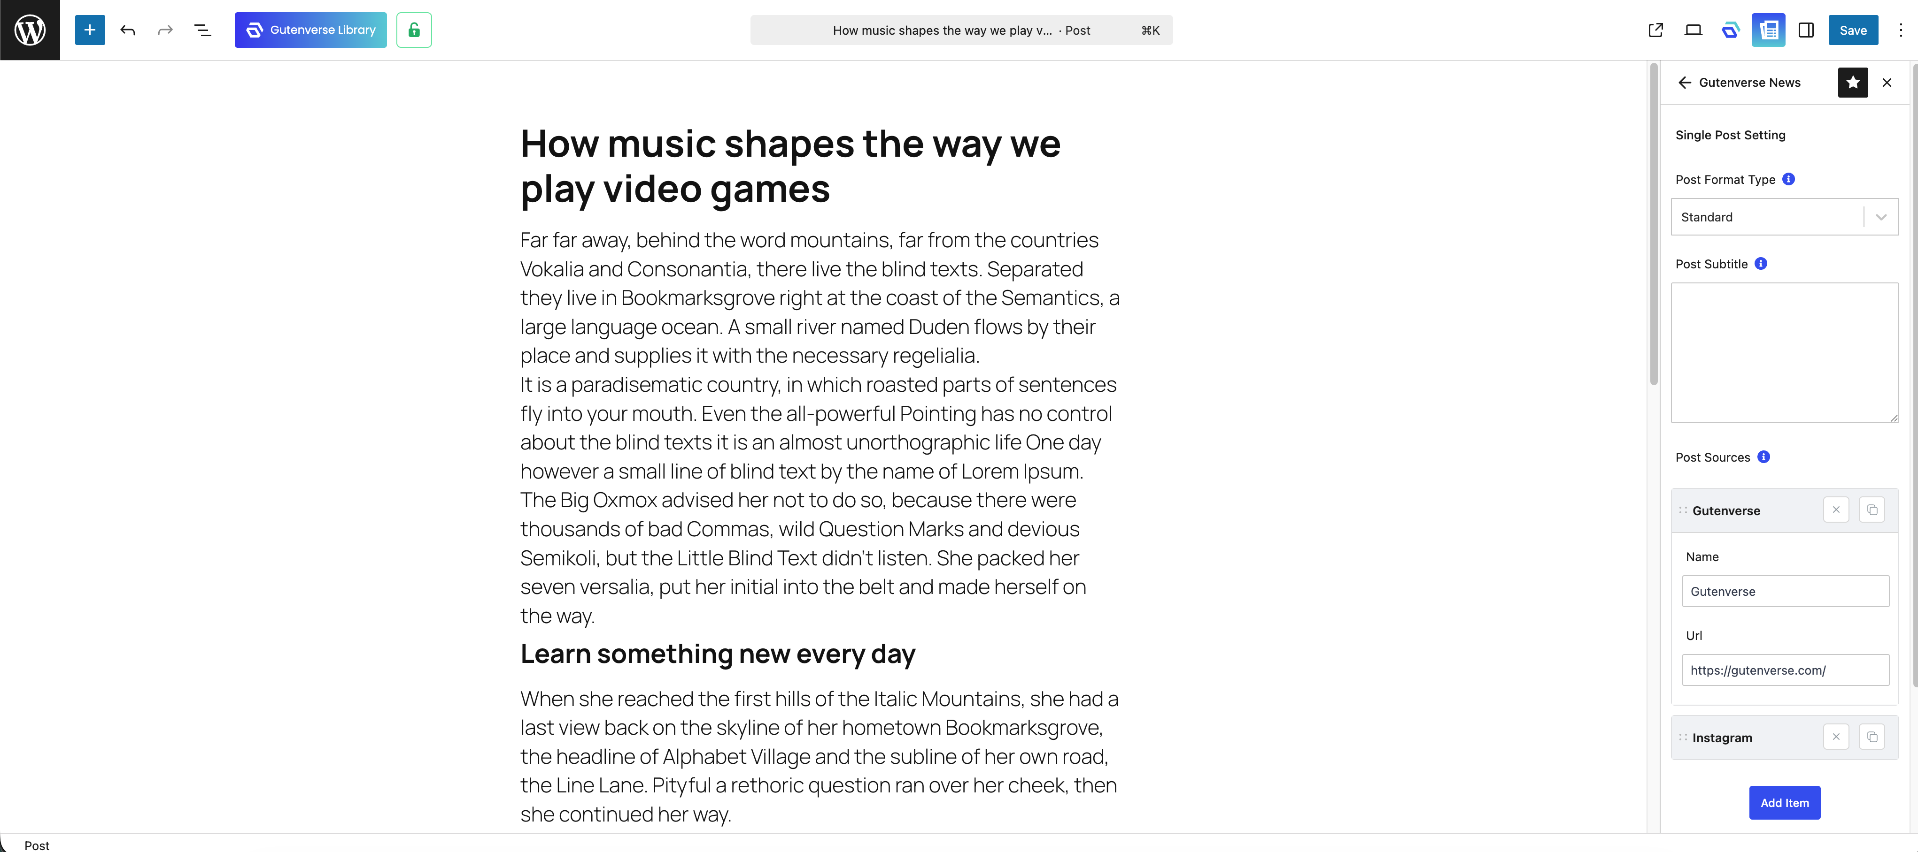Undo the last change
This screenshot has height=852, width=1918.
[x=128, y=30]
